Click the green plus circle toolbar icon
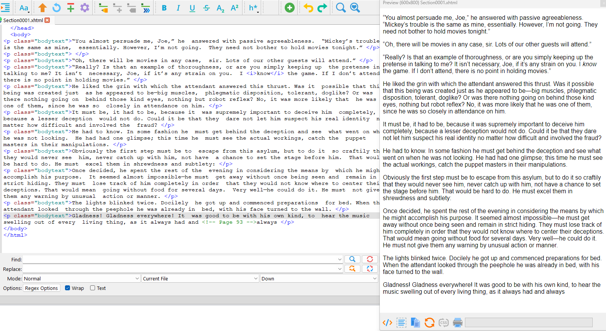Image resolution: width=606 pixels, height=331 pixels. point(290,8)
